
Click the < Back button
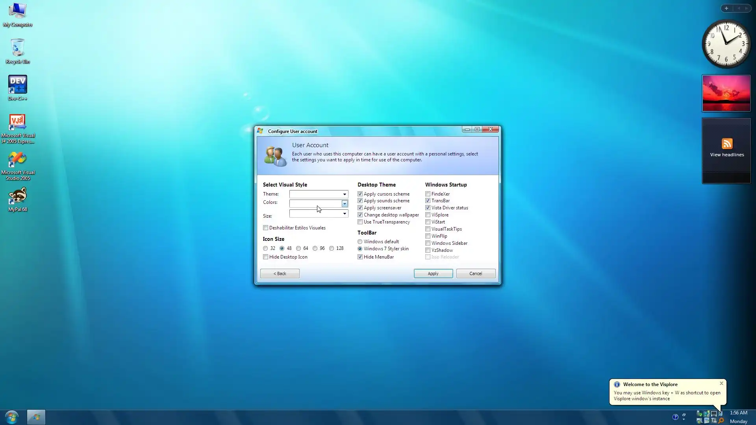tap(280, 273)
